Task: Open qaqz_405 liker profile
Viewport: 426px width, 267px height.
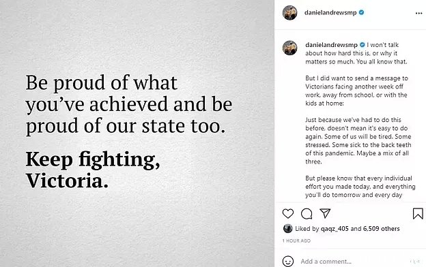Action: tap(335, 229)
